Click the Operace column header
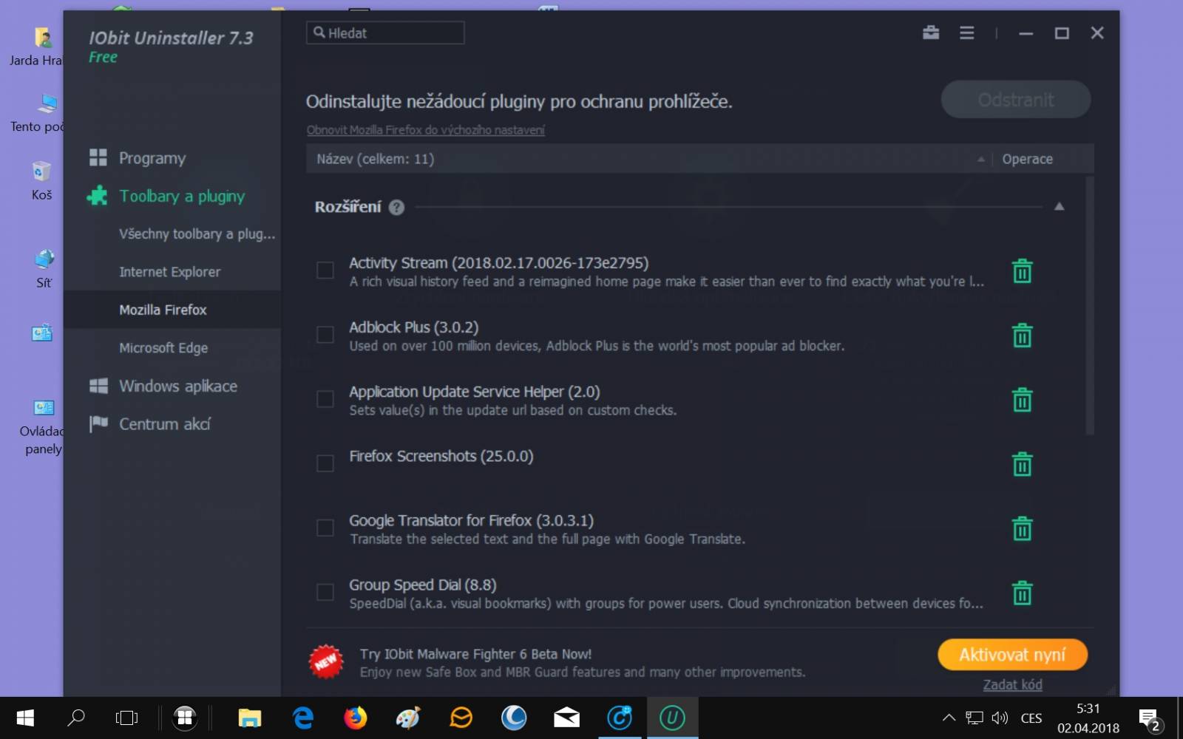This screenshot has width=1183, height=739. [x=1027, y=159]
